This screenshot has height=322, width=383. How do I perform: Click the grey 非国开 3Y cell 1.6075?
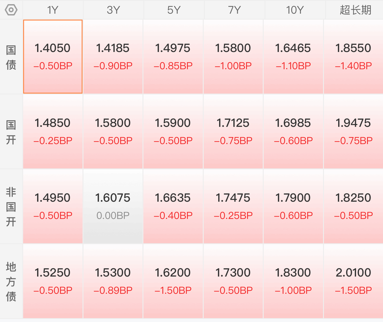(113, 206)
